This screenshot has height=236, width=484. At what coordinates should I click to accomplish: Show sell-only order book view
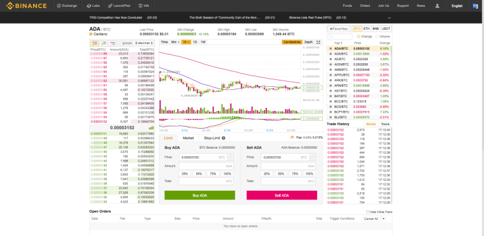coord(113,43)
